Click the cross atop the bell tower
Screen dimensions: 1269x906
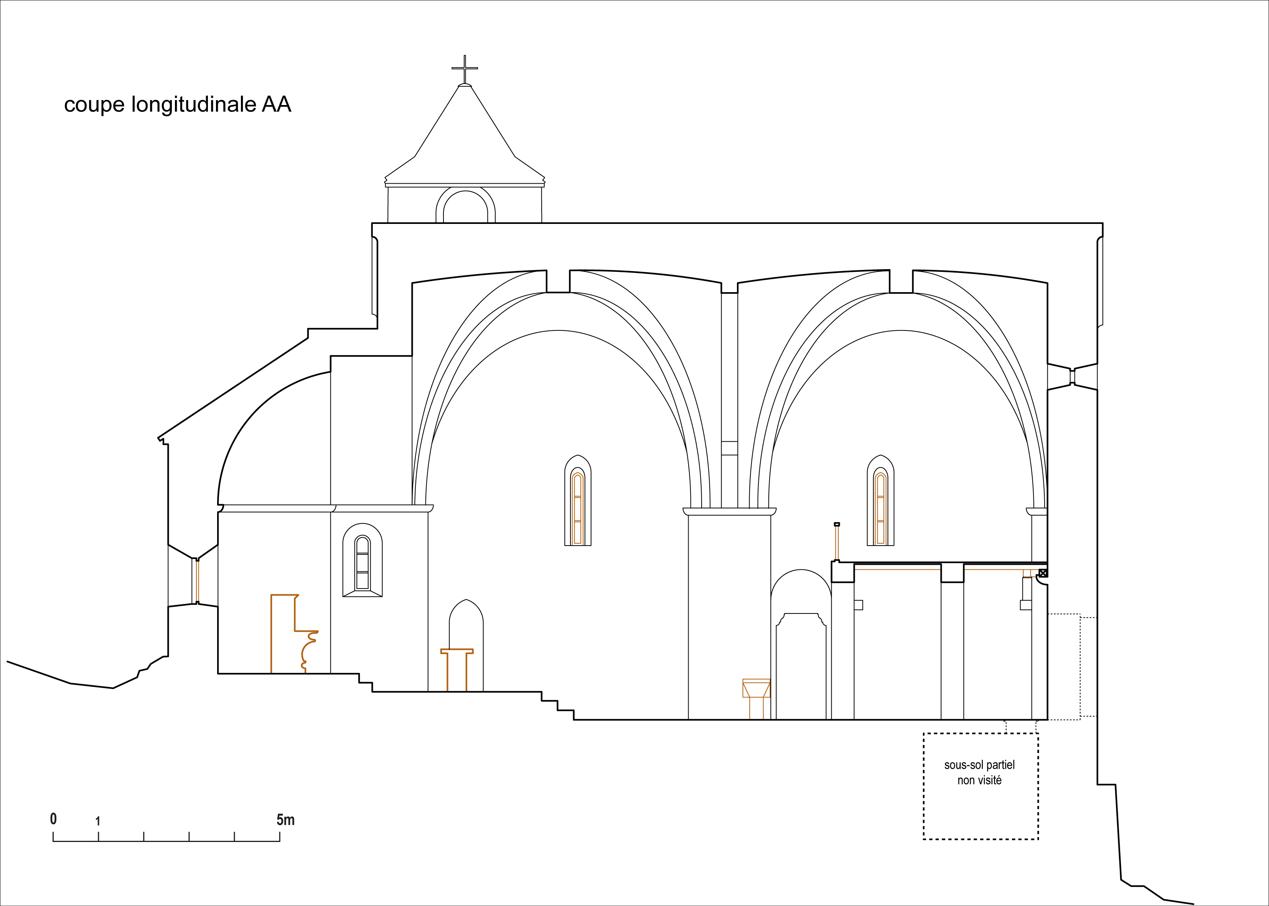click(x=465, y=69)
